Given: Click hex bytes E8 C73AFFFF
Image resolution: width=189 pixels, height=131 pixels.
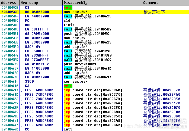Looking at the screenshot, I should coord(37,60).
